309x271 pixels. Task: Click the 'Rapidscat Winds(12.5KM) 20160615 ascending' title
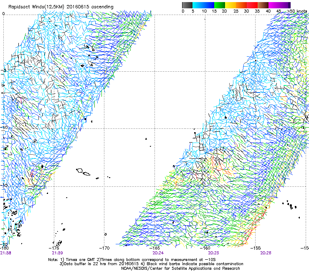pyautogui.click(x=61, y=7)
